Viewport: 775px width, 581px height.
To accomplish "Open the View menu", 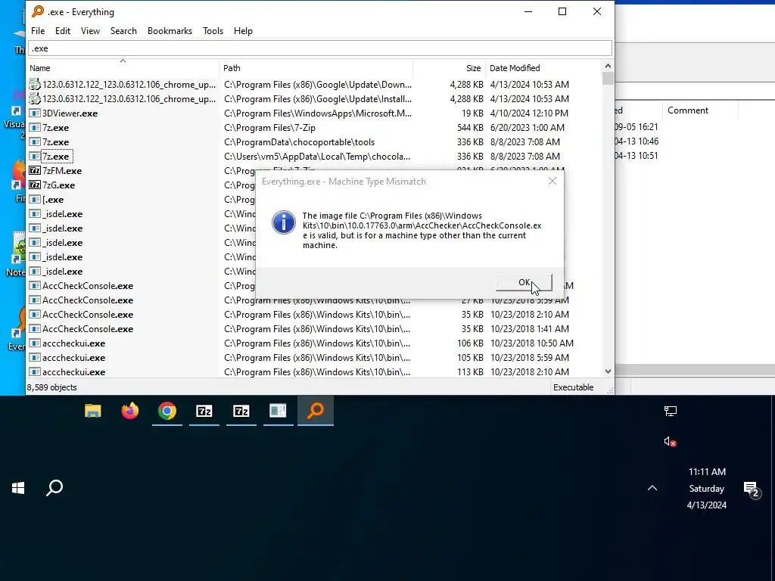I will tap(91, 30).
